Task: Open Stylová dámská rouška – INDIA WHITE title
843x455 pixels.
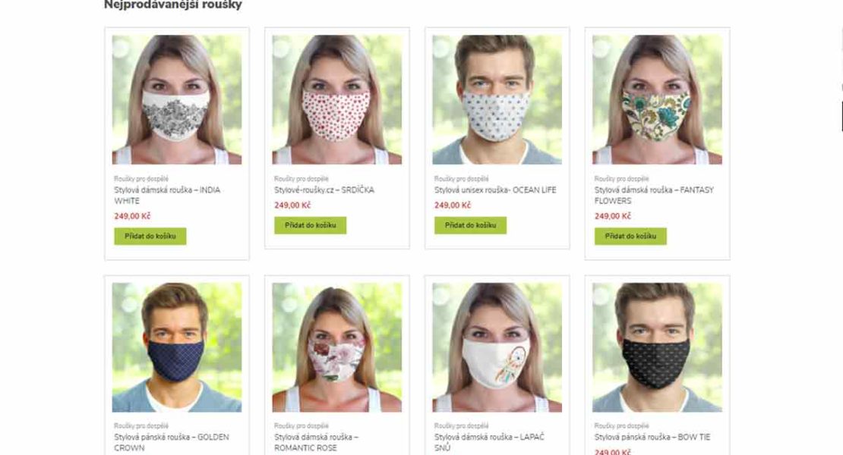Action: (x=167, y=196)
